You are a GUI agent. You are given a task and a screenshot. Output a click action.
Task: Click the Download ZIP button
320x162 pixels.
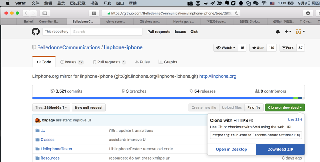pos(280,149)
